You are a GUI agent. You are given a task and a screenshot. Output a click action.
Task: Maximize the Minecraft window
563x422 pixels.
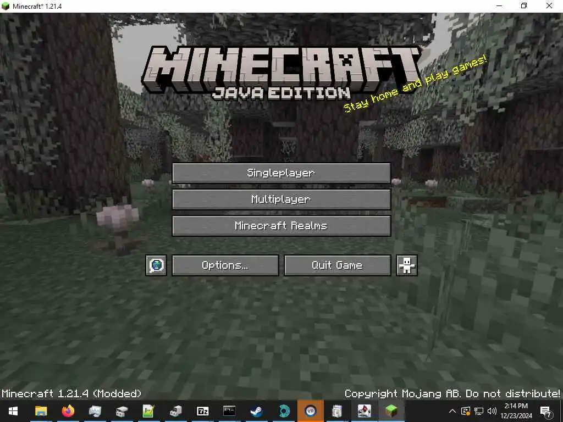524,5
